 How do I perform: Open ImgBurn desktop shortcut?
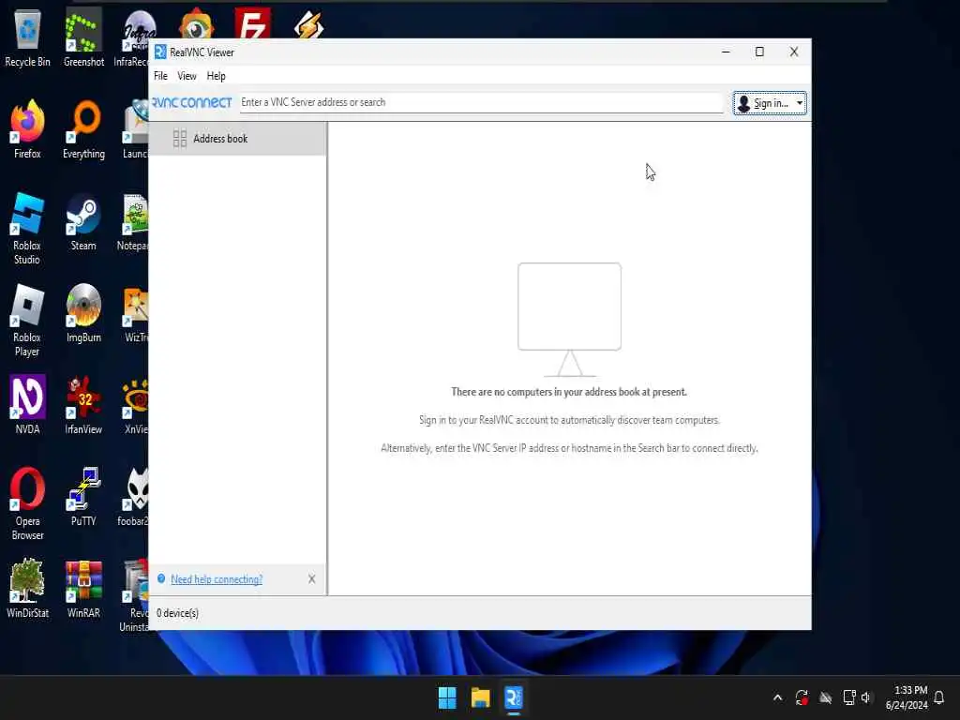[83, 313]
